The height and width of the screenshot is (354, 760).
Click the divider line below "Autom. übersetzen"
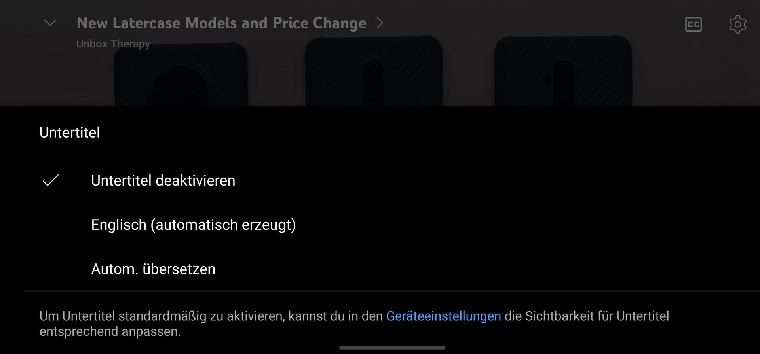[392, 291]
